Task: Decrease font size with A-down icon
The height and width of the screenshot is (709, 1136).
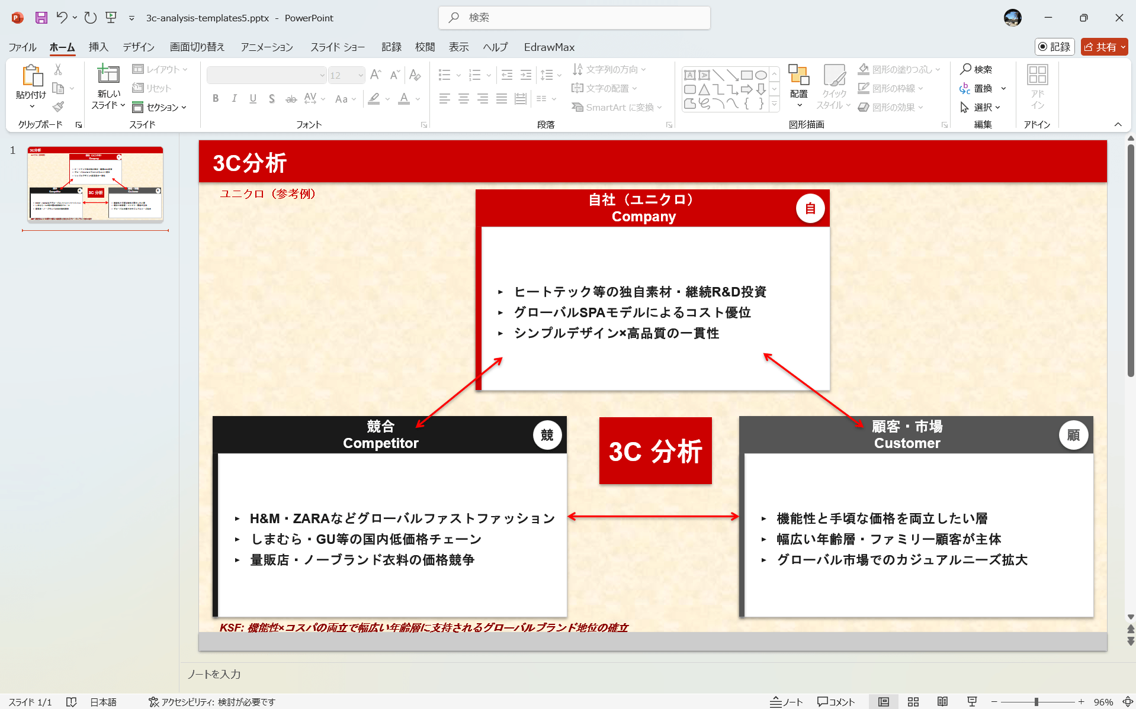Action: pyautogui.click(x=395, y=75)
